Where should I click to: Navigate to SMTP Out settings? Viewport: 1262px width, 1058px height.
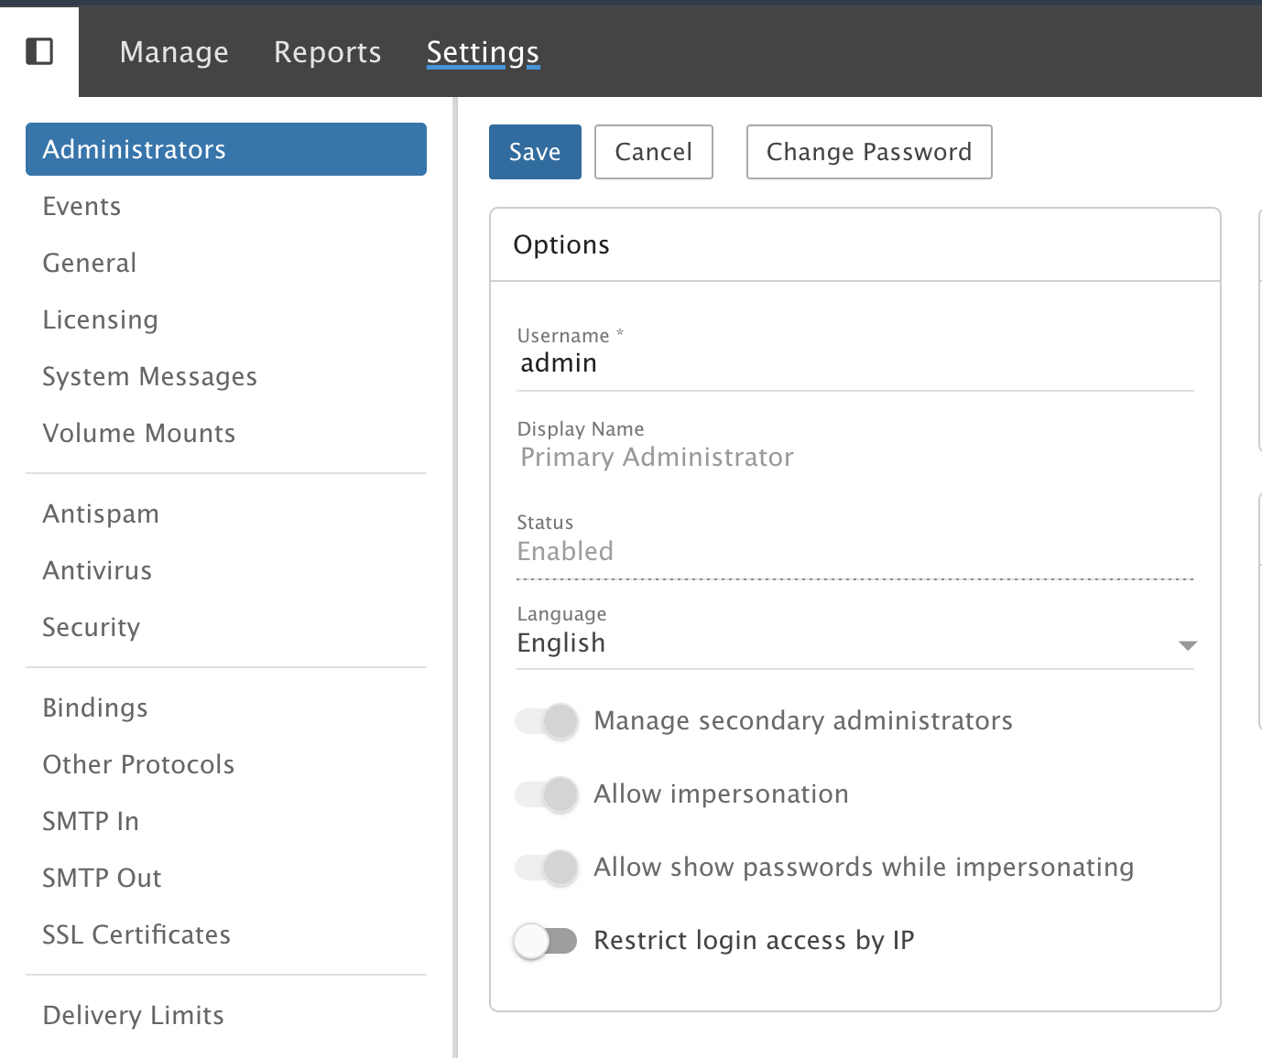click(102, 879)
